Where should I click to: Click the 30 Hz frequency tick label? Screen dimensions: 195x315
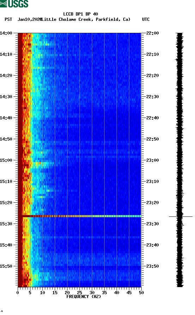(92, 293)
